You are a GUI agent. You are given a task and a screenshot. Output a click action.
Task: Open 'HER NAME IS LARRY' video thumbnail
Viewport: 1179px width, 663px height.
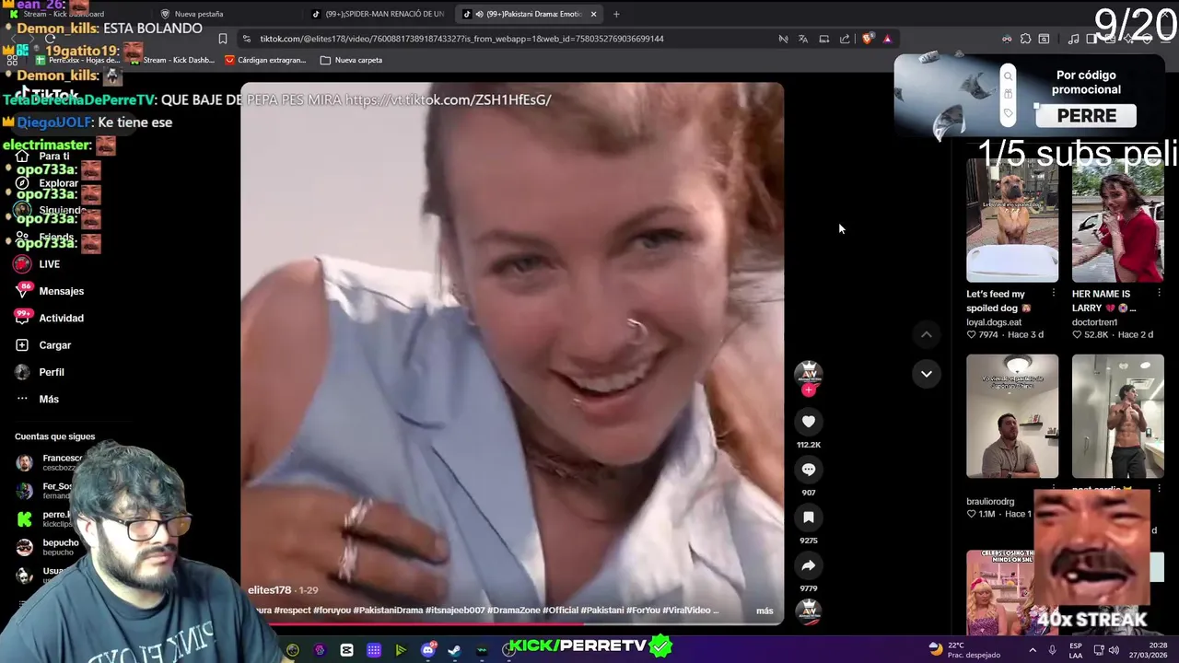[x=1117, y=220]
